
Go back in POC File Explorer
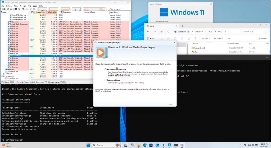148,32
